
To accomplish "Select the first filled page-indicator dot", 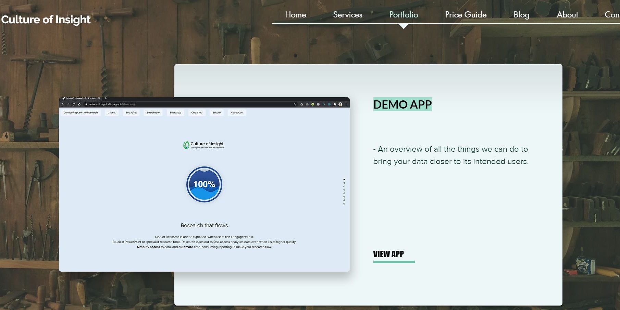I will click(344, 179).
